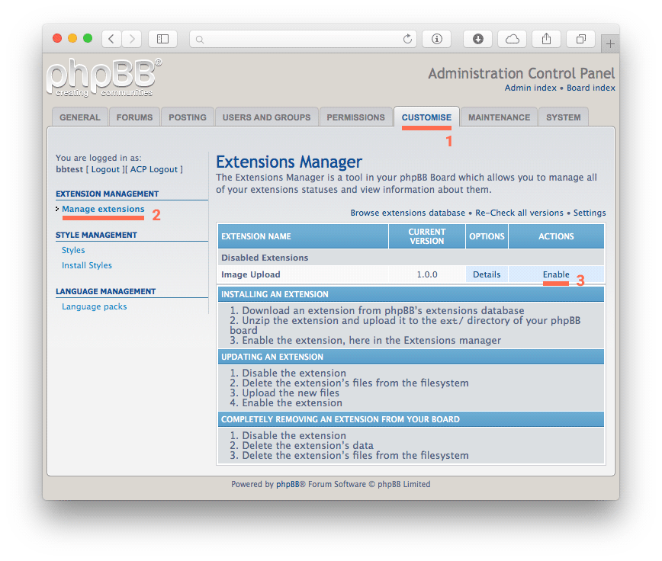View Details of Image Upload extension
This screenshot has height=561, width=662.
click(487, 274)
